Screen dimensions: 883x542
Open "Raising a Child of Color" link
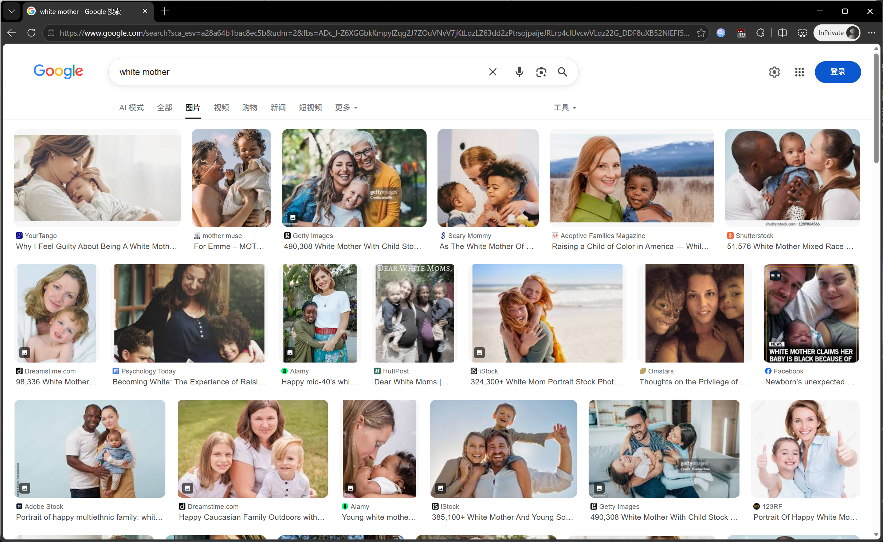tap(631, 246)
